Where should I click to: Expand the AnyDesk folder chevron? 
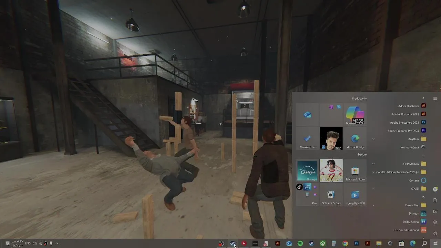point(373,139)
